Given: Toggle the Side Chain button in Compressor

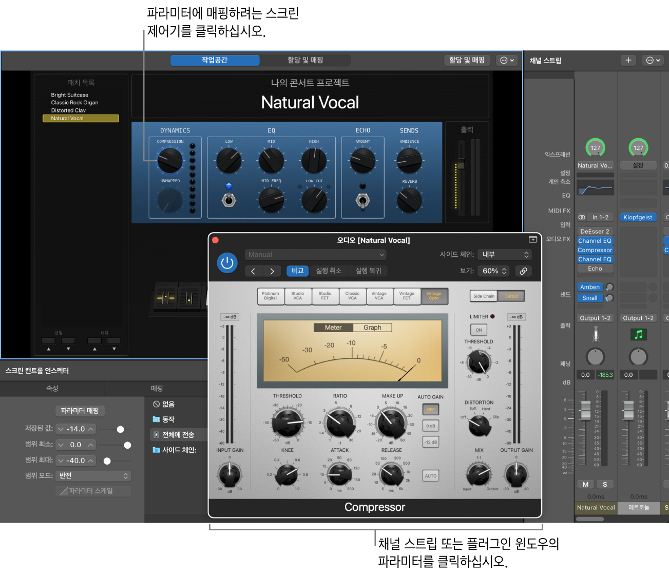Looking at the screenshot, I should pyautogui.click(x=484, y=296).
